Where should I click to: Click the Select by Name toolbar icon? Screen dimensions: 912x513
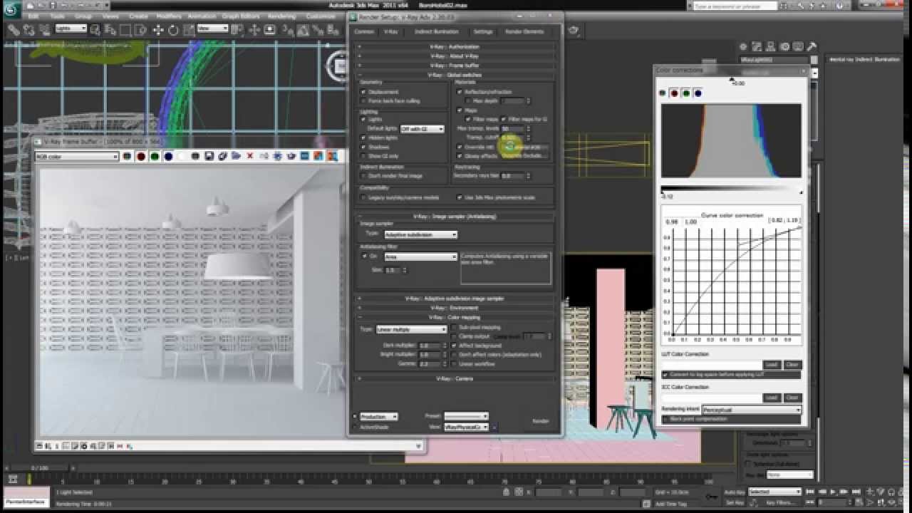pyautogui.click(x=110, y=30)
